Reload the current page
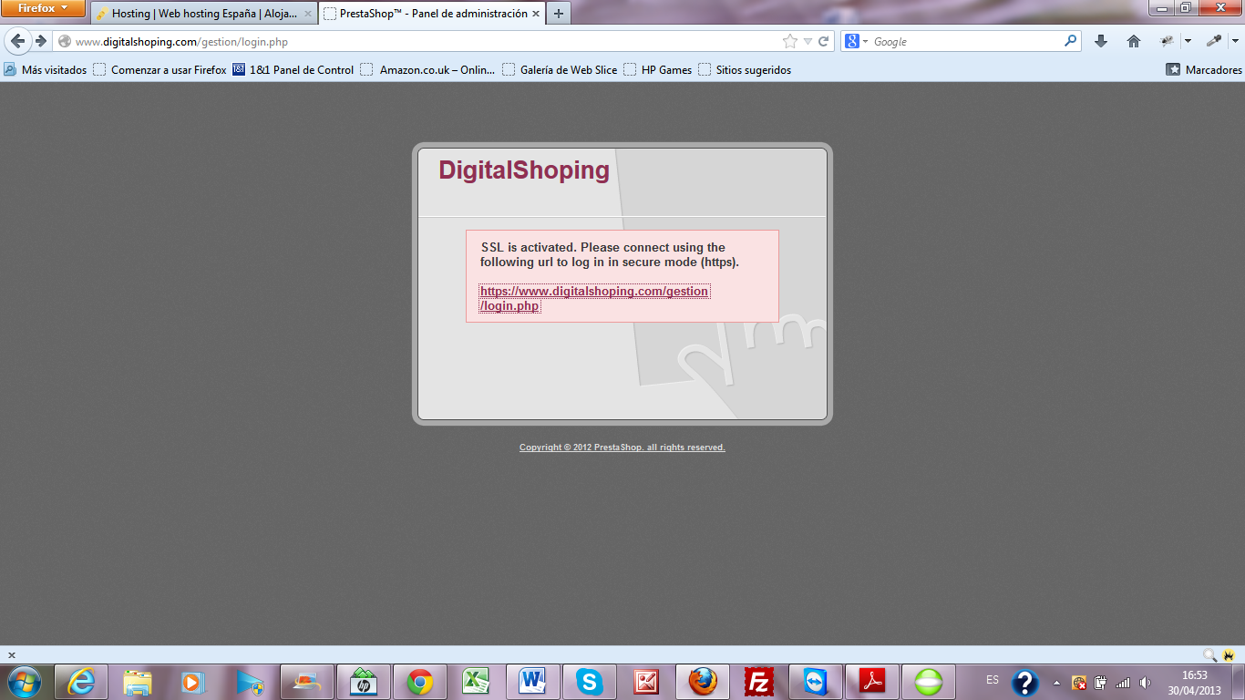 click(824, 41)
